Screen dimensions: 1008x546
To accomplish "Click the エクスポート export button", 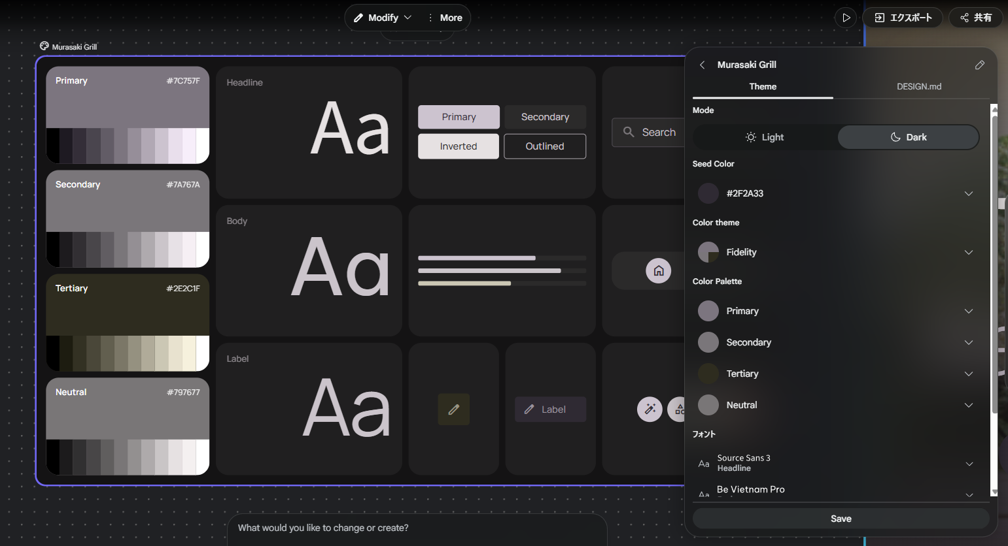I will [x=903, y=18].
